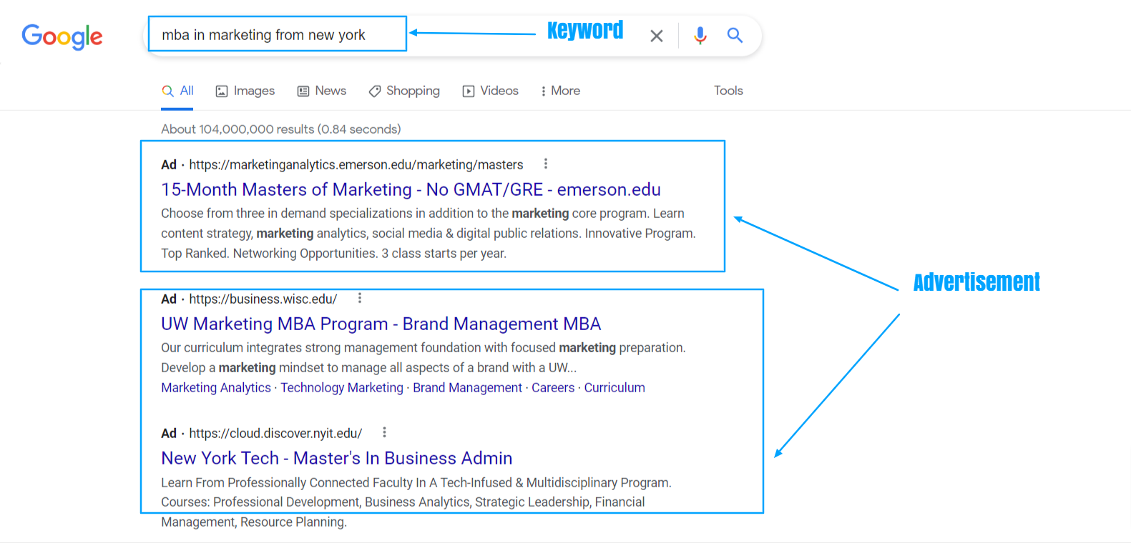Click the Images tab picture icon
1131x543 pixels.
[222, 91]
